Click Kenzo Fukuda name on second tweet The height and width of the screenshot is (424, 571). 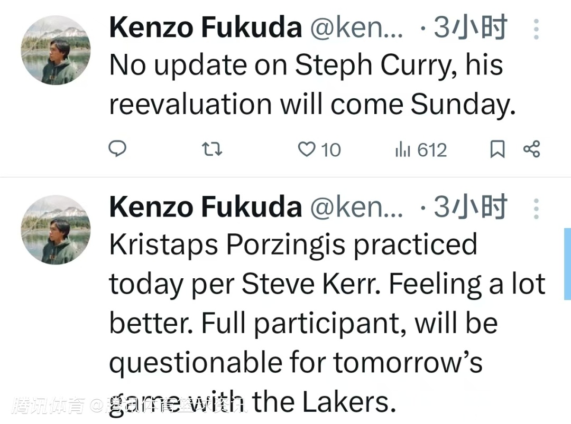click(x=205, y=208)
